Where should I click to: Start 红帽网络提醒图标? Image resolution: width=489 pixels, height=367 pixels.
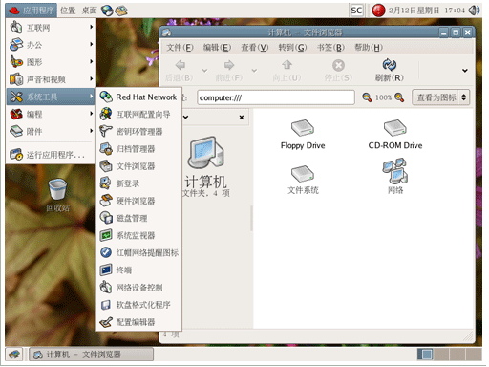(138, 252)
